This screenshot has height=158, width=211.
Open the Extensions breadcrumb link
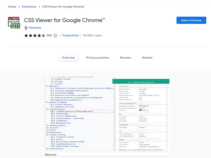(x=29, y=6)
